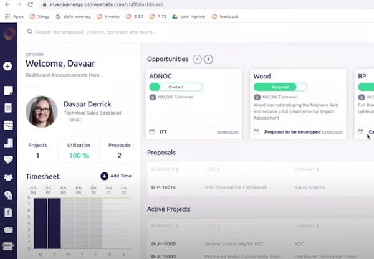Image resolution: width=374 pixels, height=259 pixels.
Task: Open the clock timesheet sidebar icon
Action: (8, 195)
